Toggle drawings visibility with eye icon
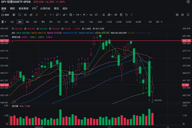Viewport: 192px width, 128px height. [x=116, y=15]
